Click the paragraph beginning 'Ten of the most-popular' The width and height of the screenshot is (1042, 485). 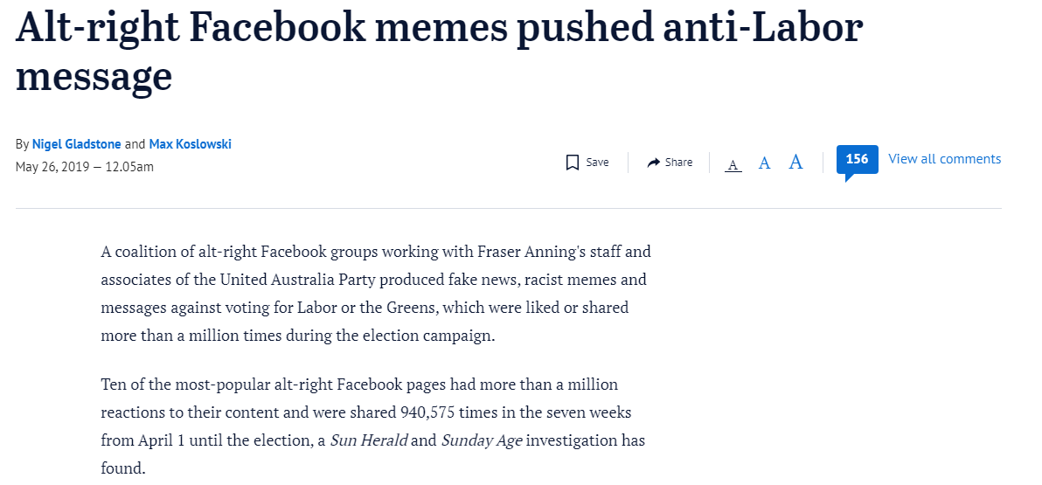(x=372, y=426)
